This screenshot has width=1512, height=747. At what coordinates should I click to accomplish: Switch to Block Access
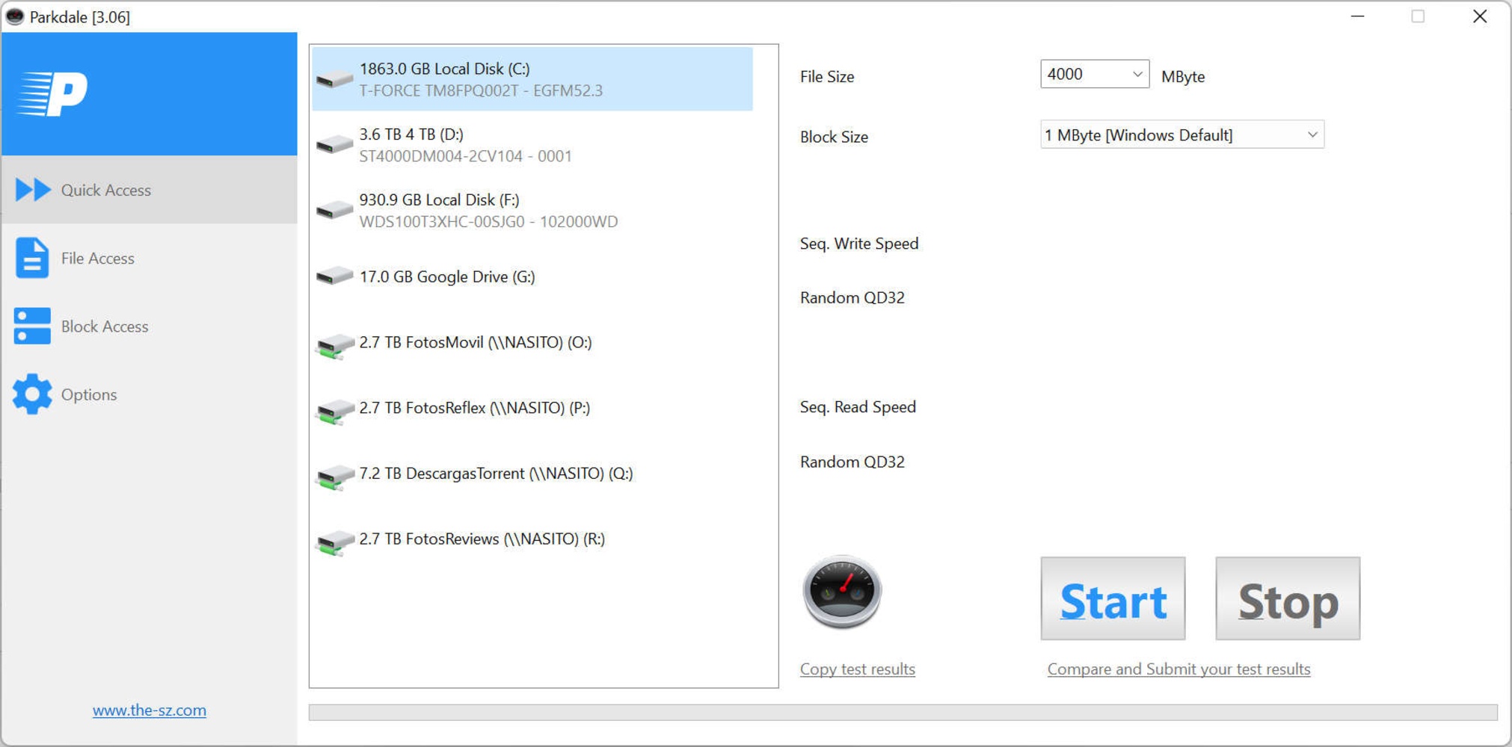(x=150, y=326)
